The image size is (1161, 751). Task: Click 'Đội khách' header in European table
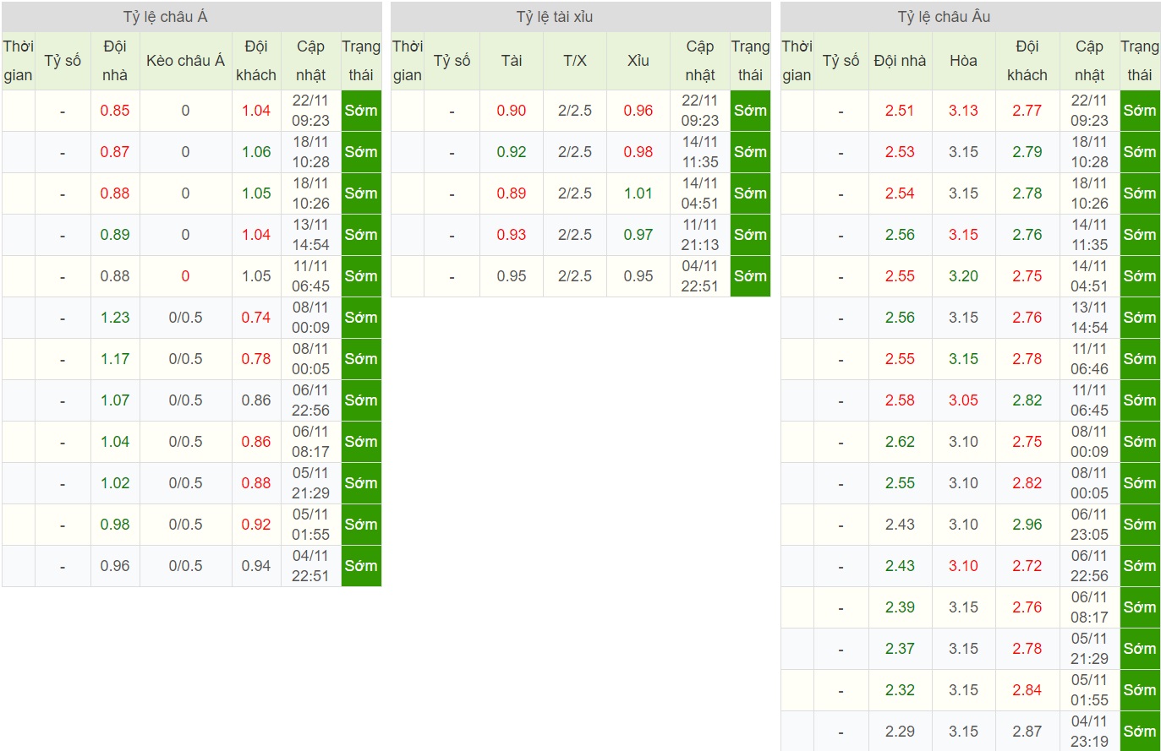(1027, 61)
